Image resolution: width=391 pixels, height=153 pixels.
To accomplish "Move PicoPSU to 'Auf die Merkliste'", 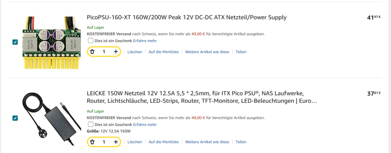I will tap(163, 52).
